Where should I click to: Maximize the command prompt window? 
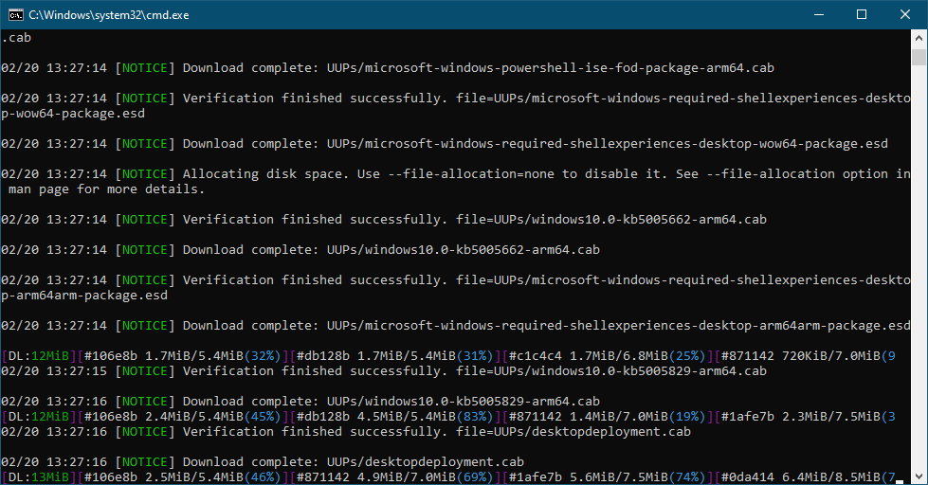coord(862,15)
